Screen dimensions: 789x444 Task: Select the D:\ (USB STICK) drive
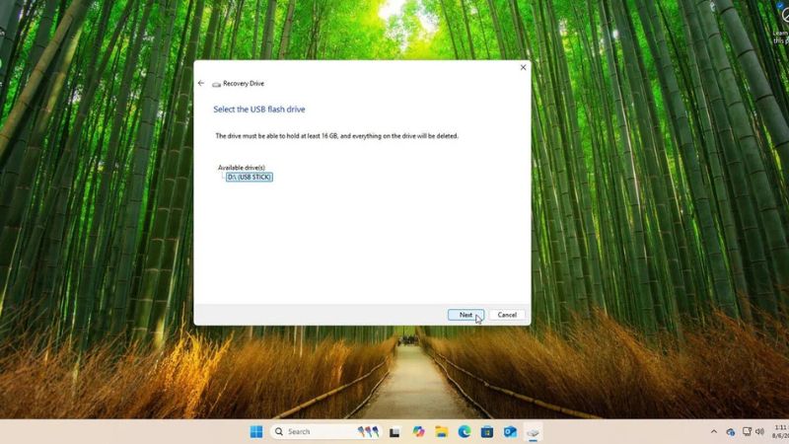click(x=249, y=178)
